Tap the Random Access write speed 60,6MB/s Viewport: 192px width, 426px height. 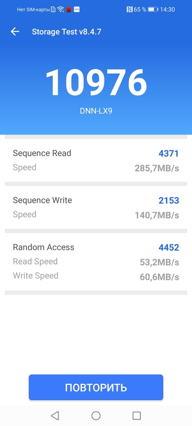[159, 277]
